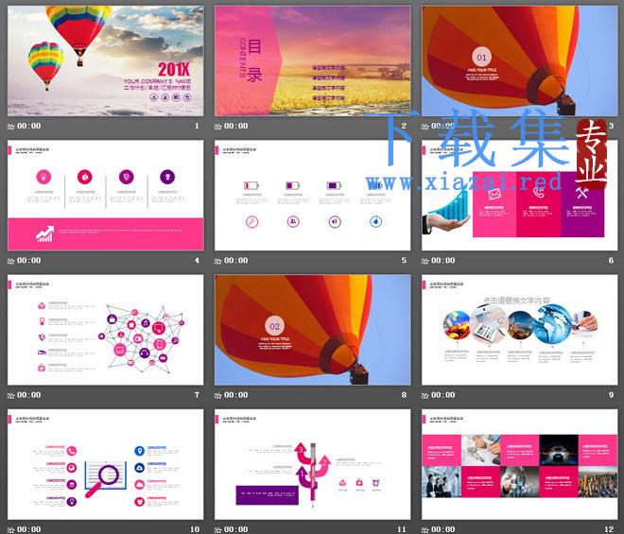This screenshot has width=624, height=534.
Task: Select slide 7 thumbnail with the network diagram
Action: 106,330
